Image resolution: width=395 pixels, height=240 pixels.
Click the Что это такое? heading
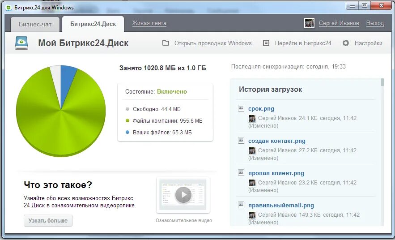(x=58, y=185)
